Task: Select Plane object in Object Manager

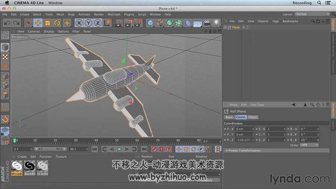Action: tap(236, 27)
